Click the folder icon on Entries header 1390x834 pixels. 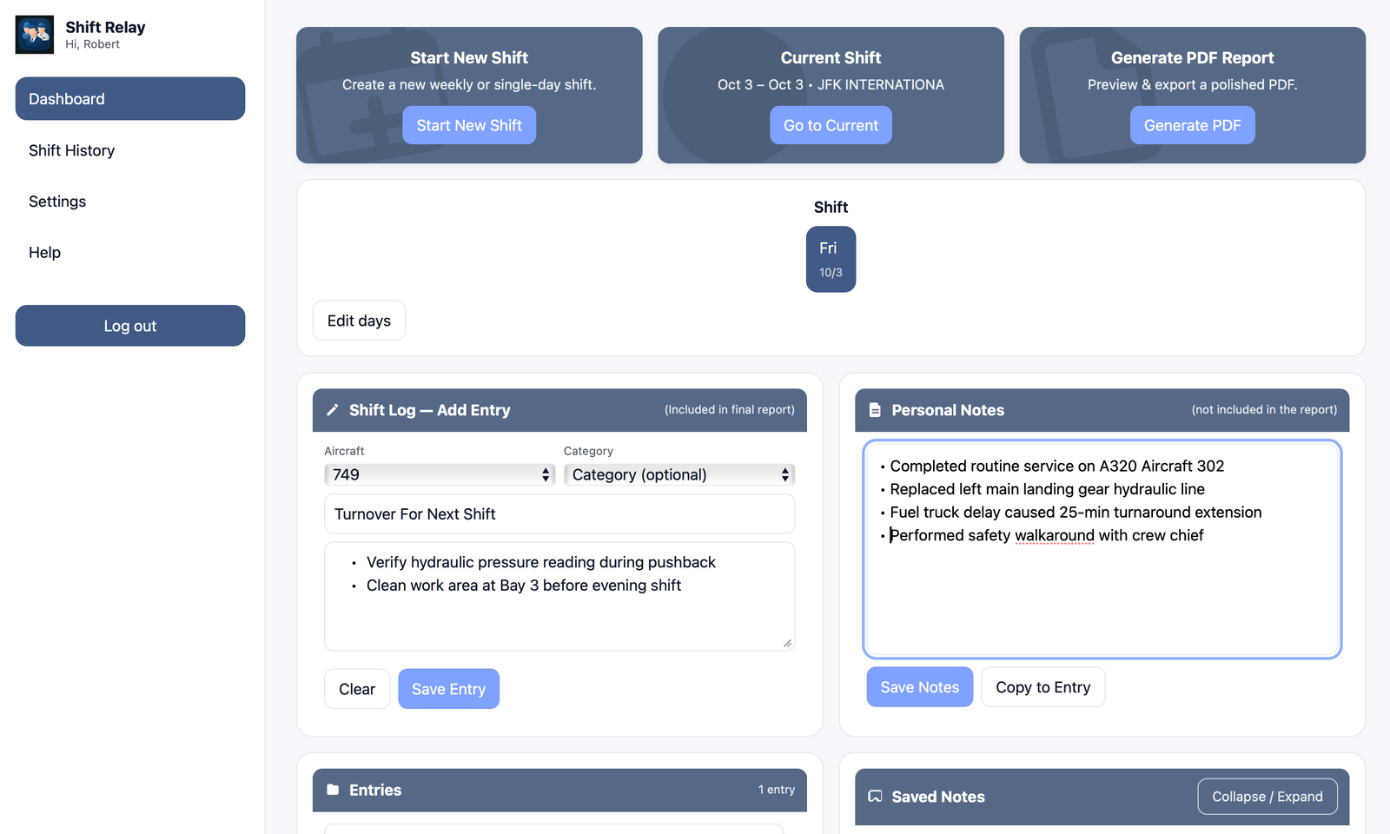tap(333, 789)
